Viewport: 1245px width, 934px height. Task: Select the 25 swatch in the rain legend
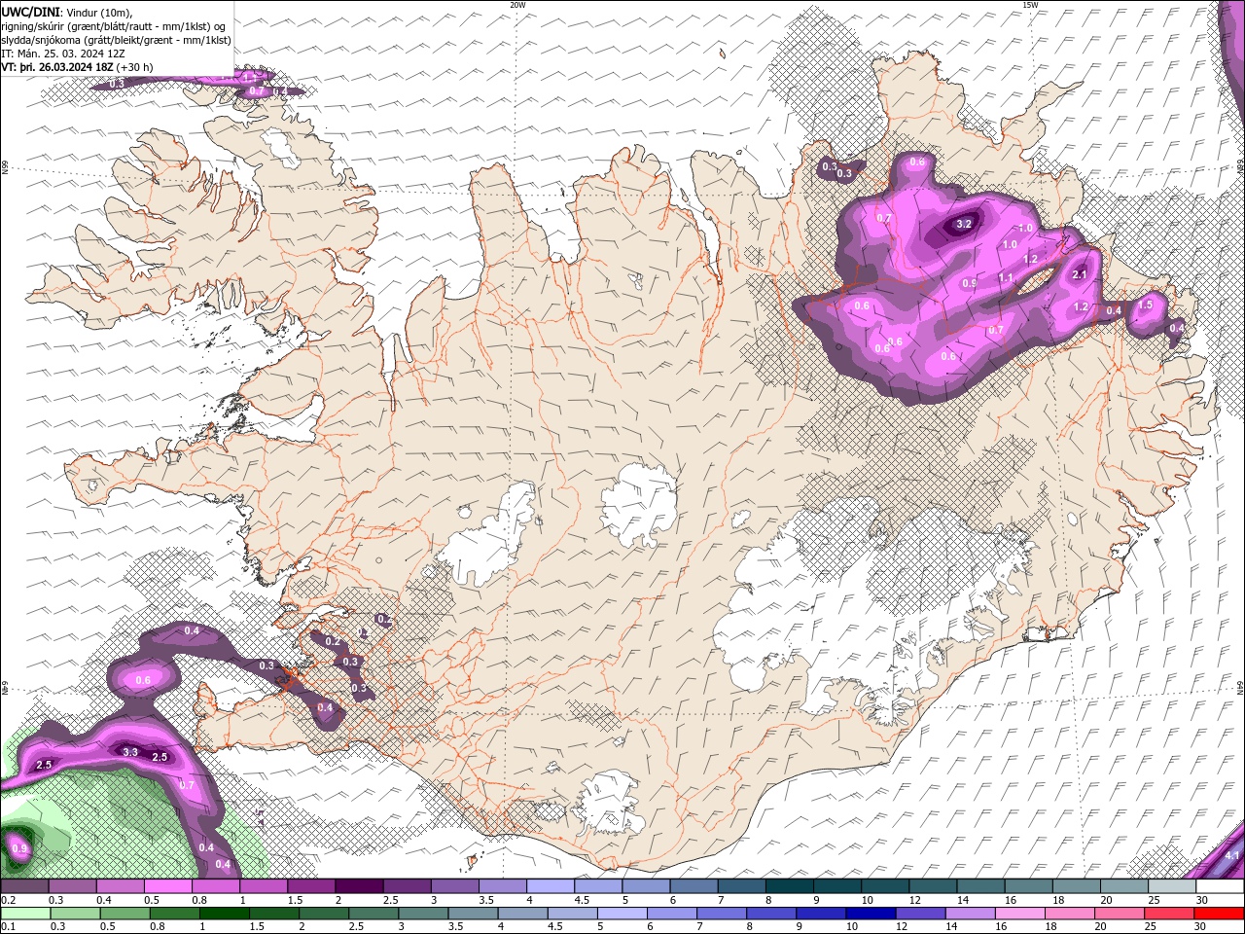pyautogui.click(x=1170, y=914)
